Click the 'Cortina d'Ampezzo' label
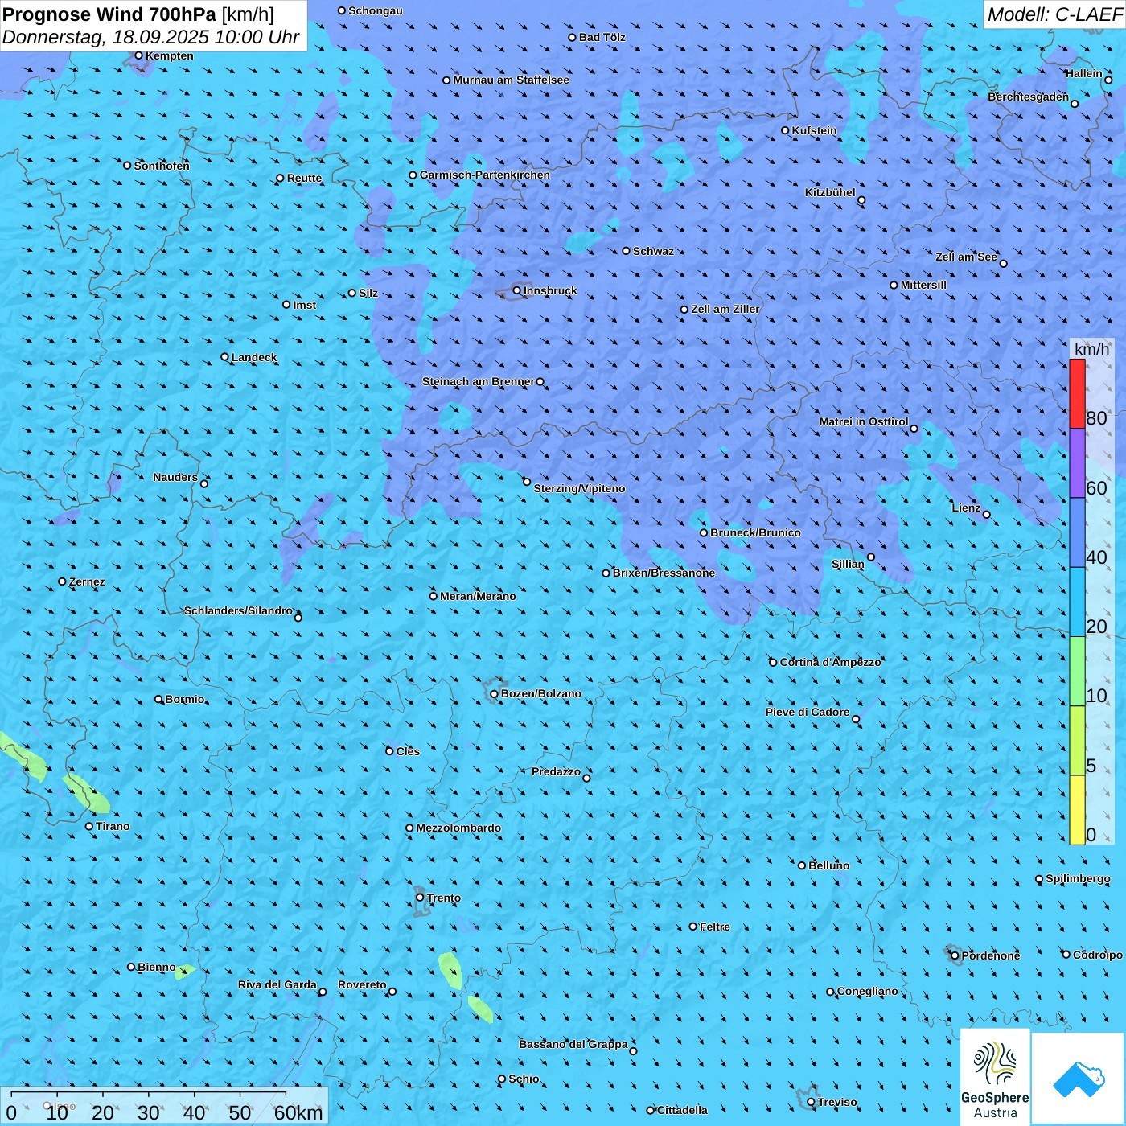Image resolution: width=1126 pixels, height=1126 pixels. click(x=831, y=662)
